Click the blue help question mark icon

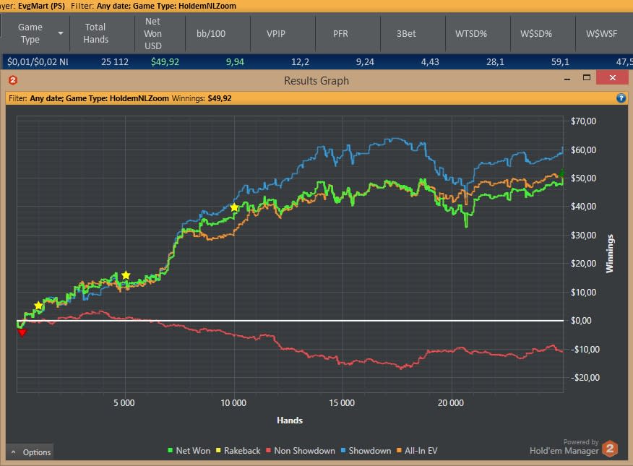pos(621,98)
